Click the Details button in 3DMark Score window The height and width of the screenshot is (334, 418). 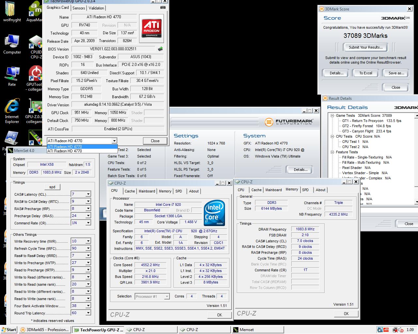coord(336,73)
